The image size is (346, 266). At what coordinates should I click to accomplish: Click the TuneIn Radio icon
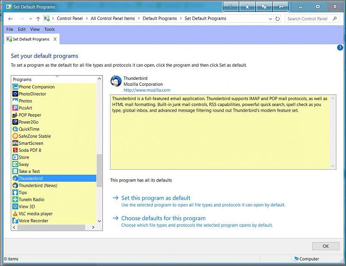click(x=15, y=200)
